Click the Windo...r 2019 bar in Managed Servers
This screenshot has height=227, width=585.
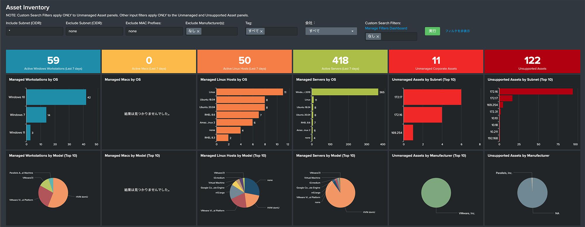345,92
